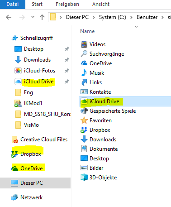
Task: Click pin icon next to sidebar iCloud Drive
Action: click(x=67, y=82)
